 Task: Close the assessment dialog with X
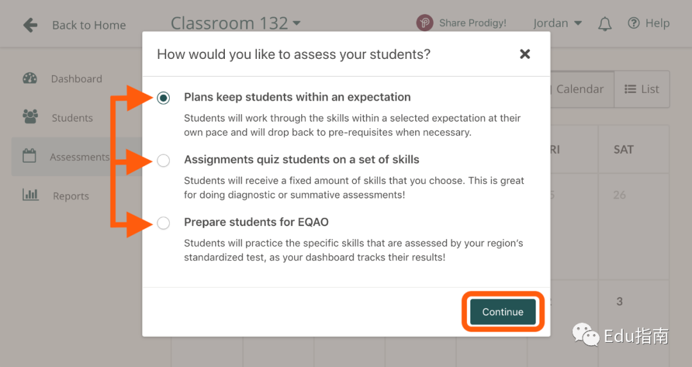[x=525, y=54]
